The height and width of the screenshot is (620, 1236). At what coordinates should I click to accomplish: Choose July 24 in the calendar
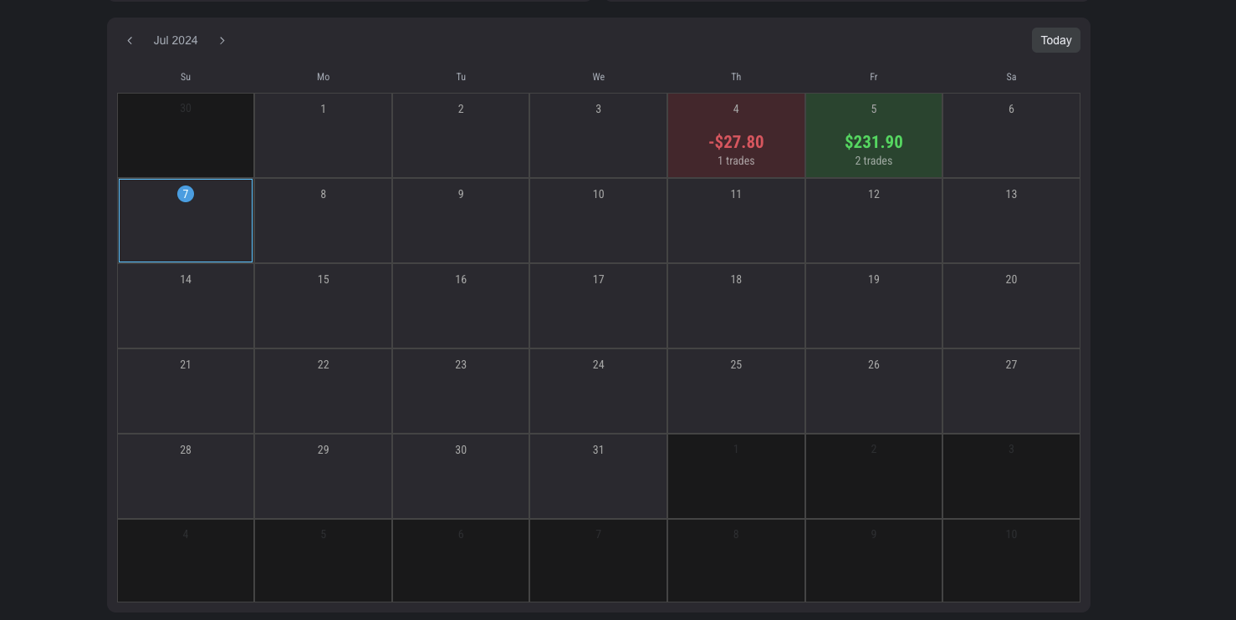pyautogui.click(x=598, y=391)
